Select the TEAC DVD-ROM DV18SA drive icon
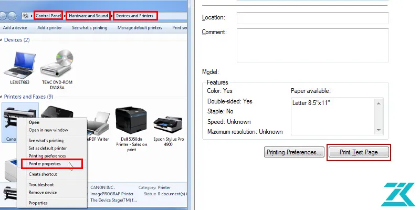Viewport: 420px width, 210px height. [57, 64]
